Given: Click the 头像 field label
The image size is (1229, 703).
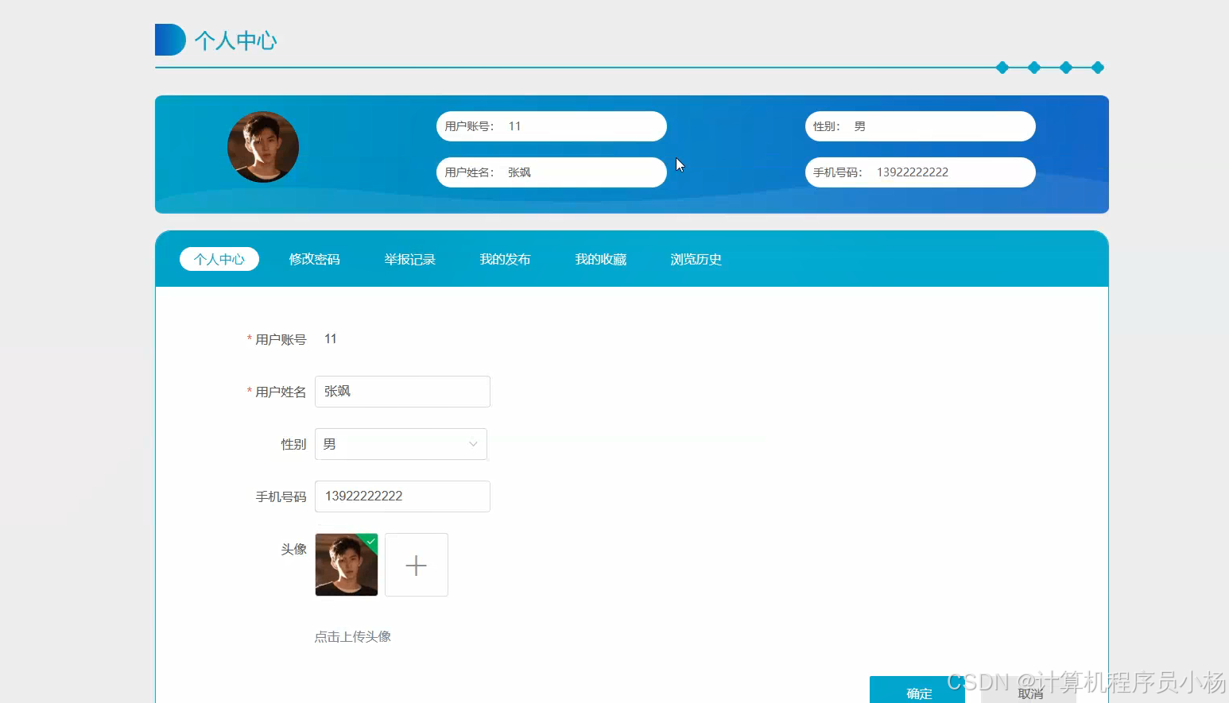Looking at the screenshot, I should coord(293,549).
